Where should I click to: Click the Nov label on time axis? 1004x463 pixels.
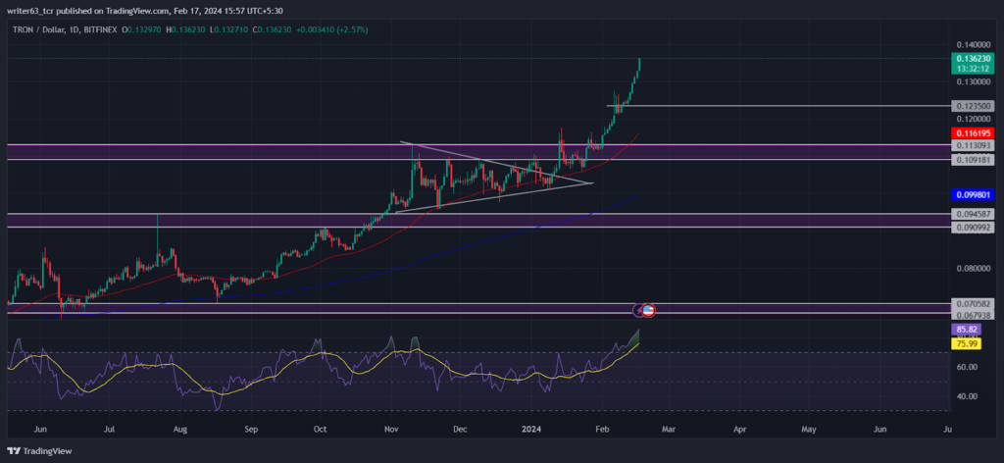390,429
